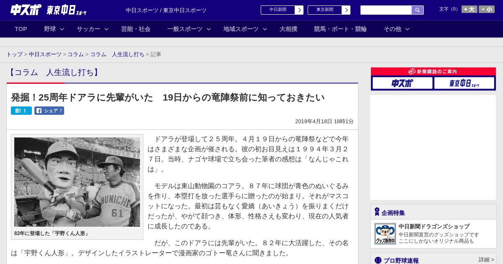Click the first コラム breadcrumb link
Viewport: 503px width, 264px height.
pyautogui.click(x=76, y=54)
